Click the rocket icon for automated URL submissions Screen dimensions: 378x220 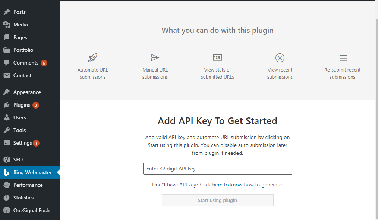point(92,57)
